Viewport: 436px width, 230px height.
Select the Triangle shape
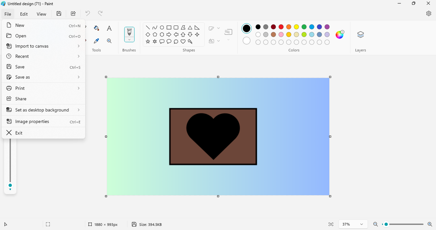pos(190,28)
